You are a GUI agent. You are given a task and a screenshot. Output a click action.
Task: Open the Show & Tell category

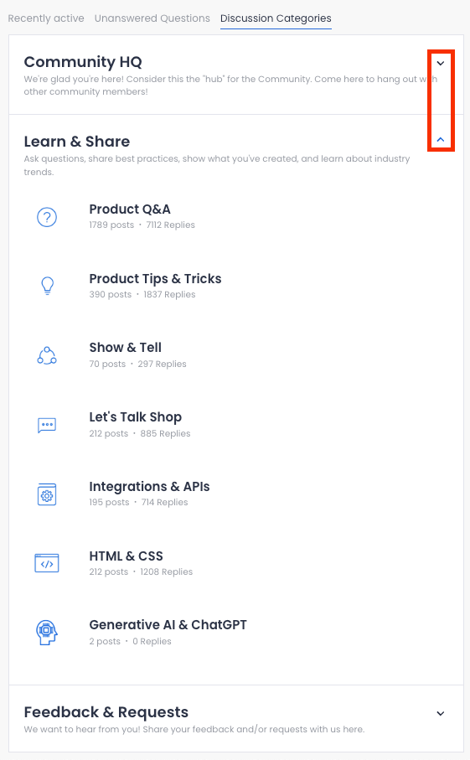point(125,348)
